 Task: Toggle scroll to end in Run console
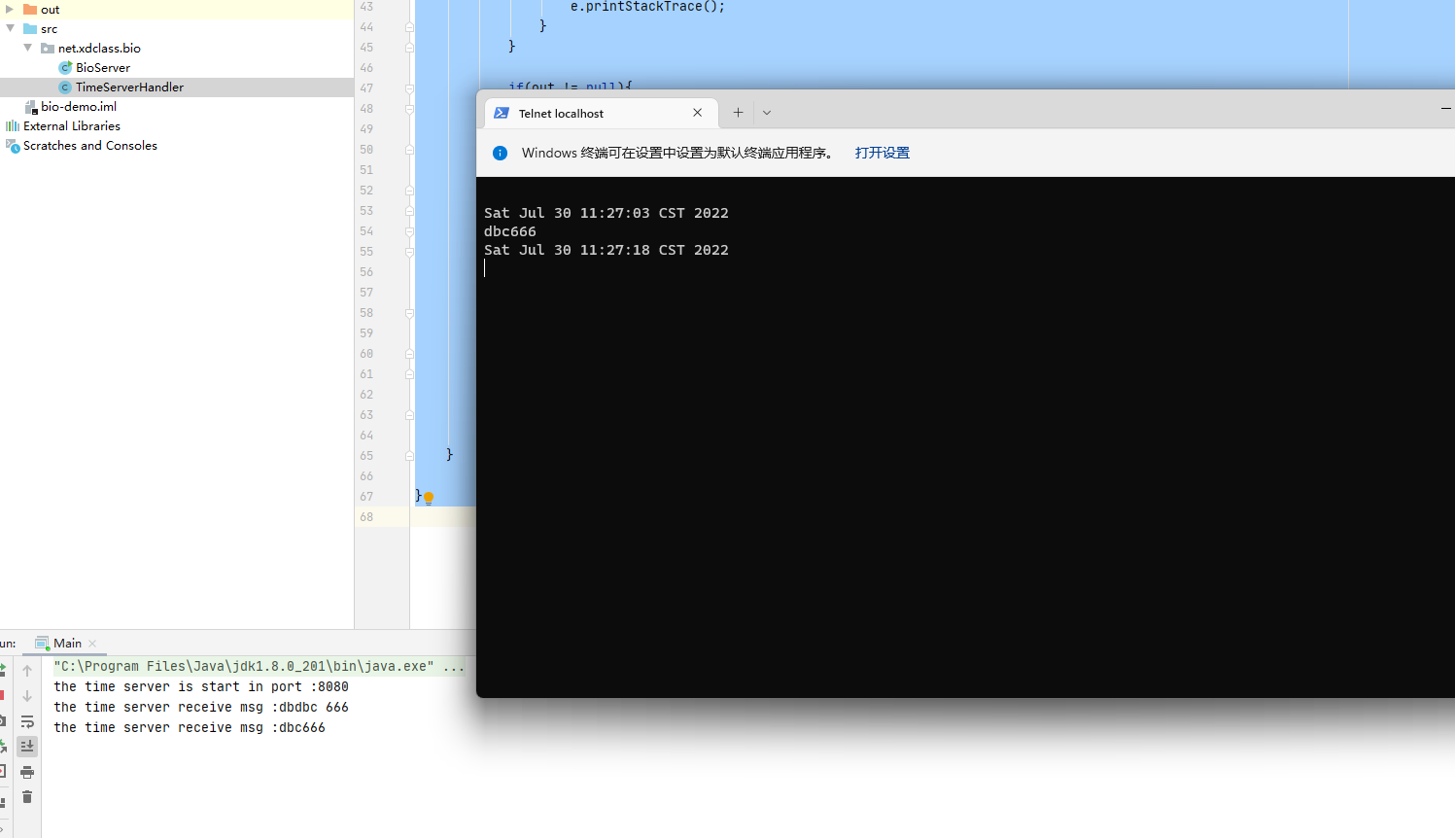coord(27,747)
